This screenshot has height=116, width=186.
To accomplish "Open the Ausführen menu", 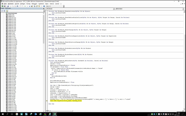I will click(41, 4).
